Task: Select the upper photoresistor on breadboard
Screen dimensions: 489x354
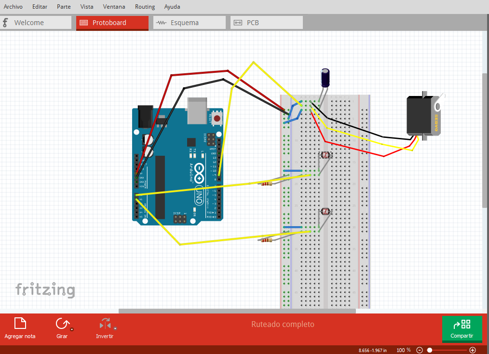Action: 326,155
